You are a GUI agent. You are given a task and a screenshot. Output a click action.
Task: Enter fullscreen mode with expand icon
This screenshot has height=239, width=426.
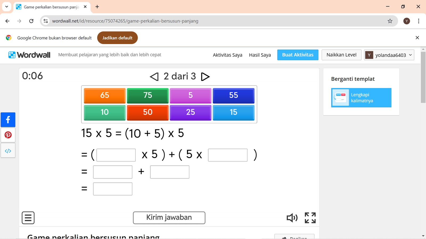coord(310,218)
